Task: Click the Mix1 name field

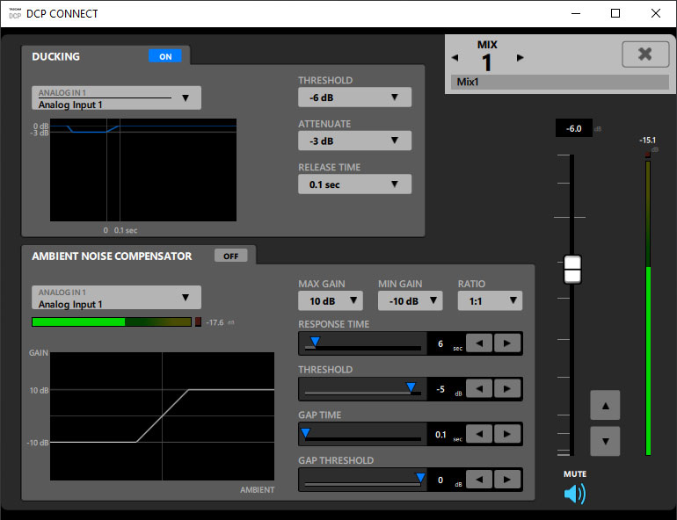Action: point(559,83)
